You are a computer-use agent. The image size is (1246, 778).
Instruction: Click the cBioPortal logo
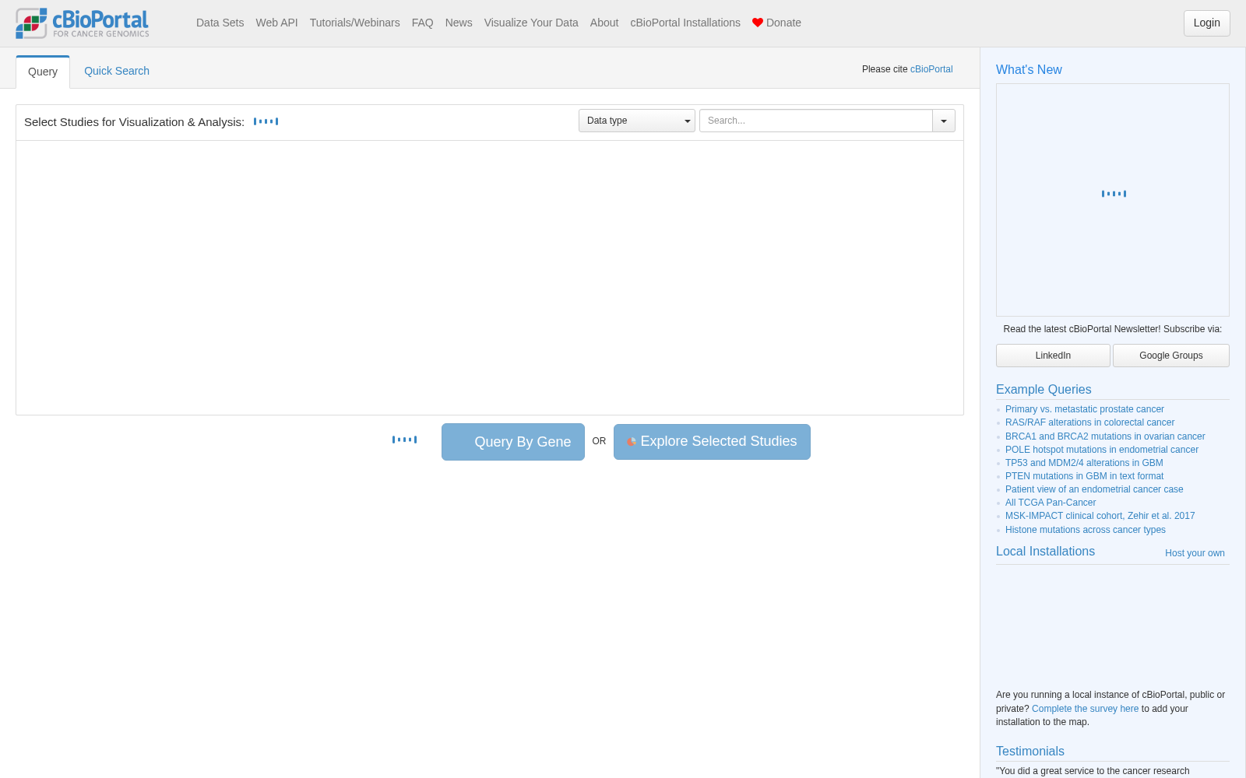[x=83, y=23]
